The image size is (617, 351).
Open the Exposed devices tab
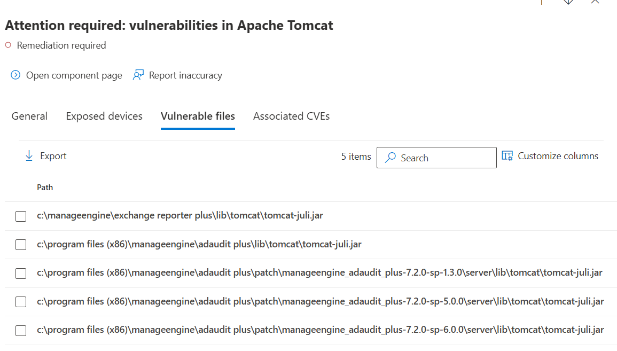[104, 116]
